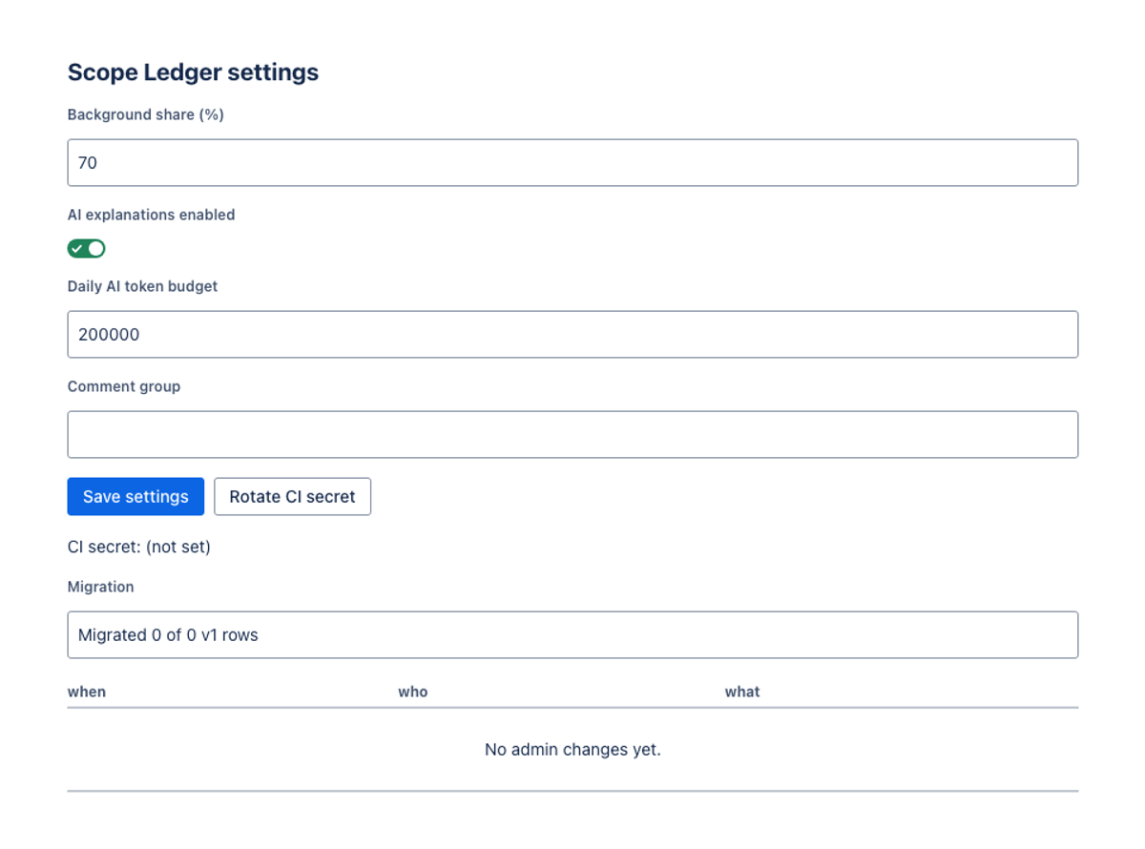Click the "what" column header
The width and height of the screenshot is (1145, 849).
[x=742, y=692]
